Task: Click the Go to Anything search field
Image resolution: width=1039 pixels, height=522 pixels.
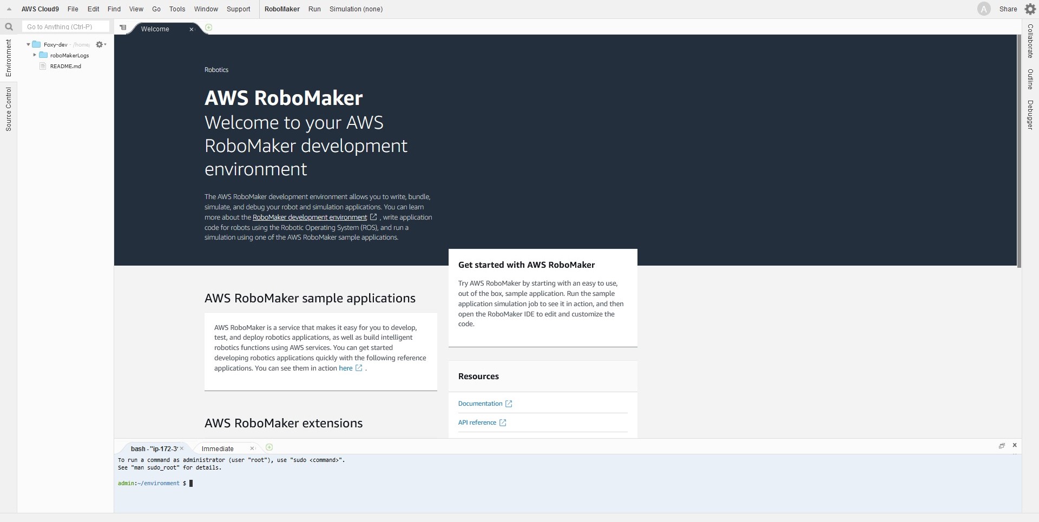Action: click(65, 27)
